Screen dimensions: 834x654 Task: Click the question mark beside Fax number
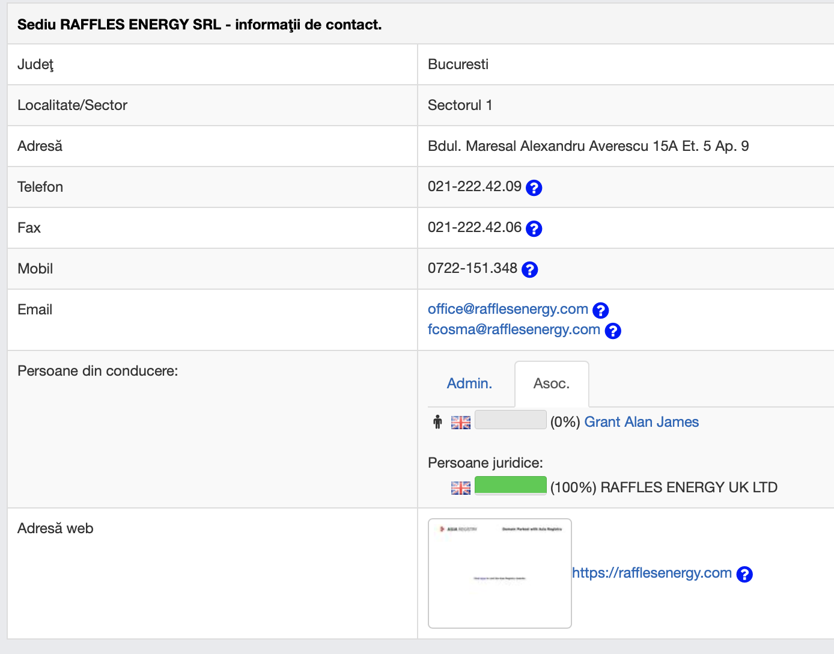[534, 229]
